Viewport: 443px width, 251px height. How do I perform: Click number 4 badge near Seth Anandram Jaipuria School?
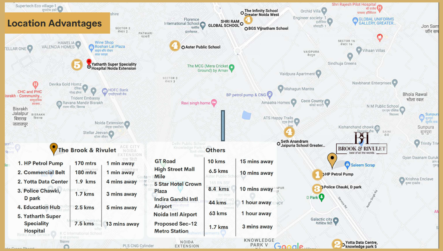point(289,132)
